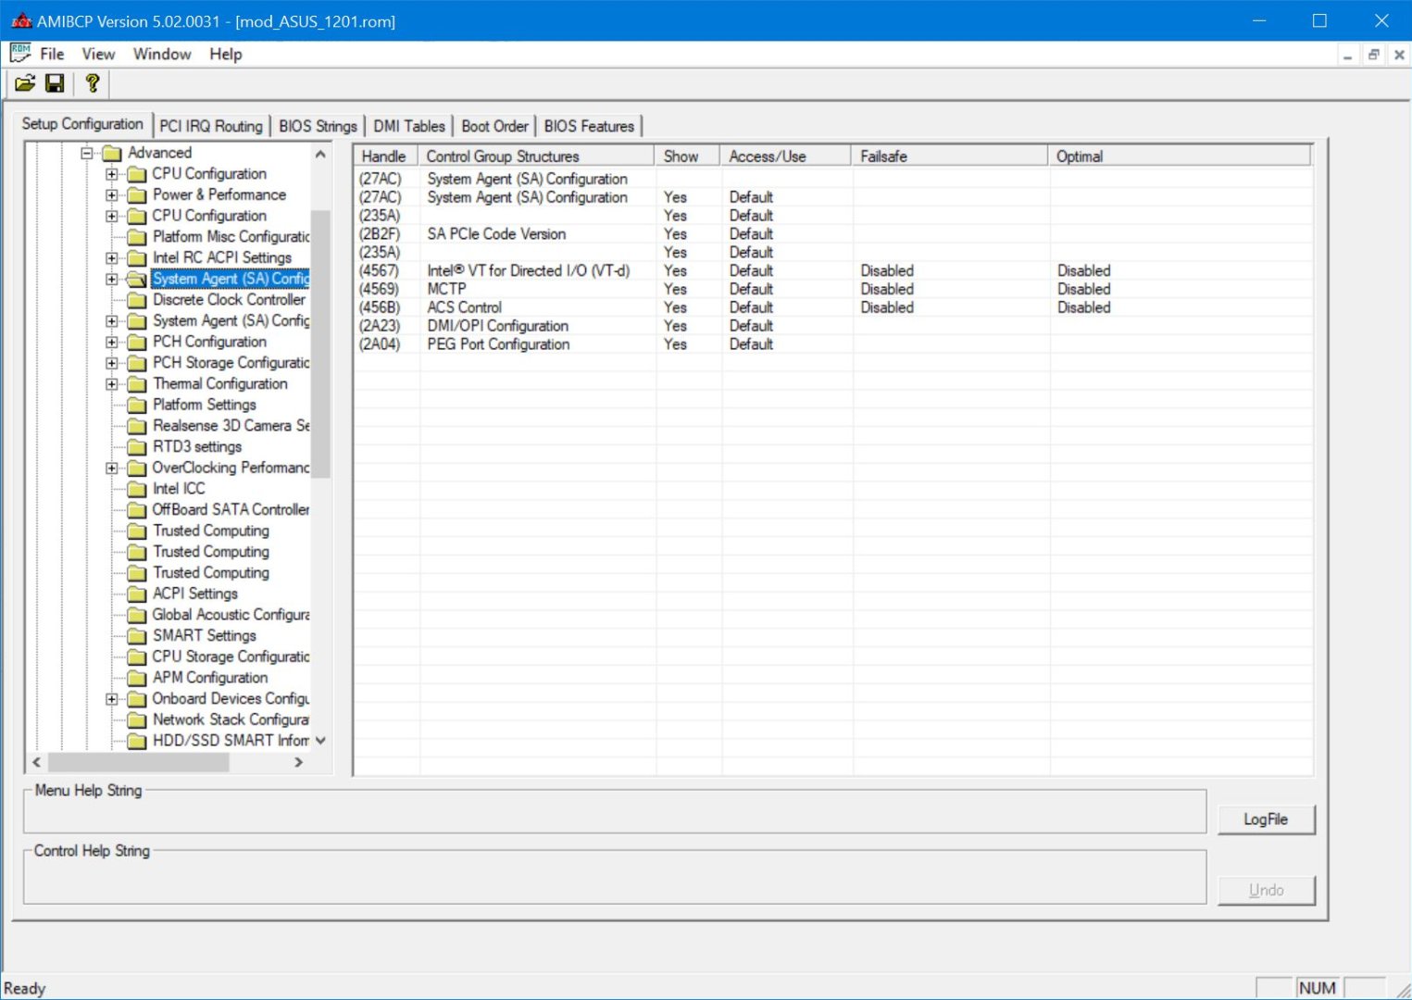Click the RTD3 settings folder icon
Viewport: 1412px width, 1000px height.
(137, 447)
